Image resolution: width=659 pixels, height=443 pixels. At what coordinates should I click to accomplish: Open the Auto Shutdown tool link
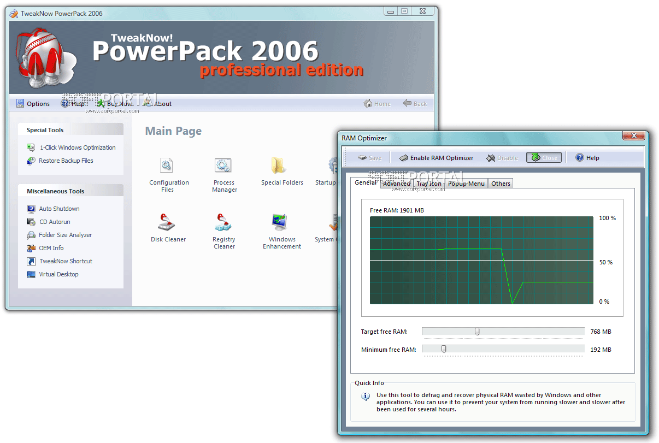click(59, 209)
